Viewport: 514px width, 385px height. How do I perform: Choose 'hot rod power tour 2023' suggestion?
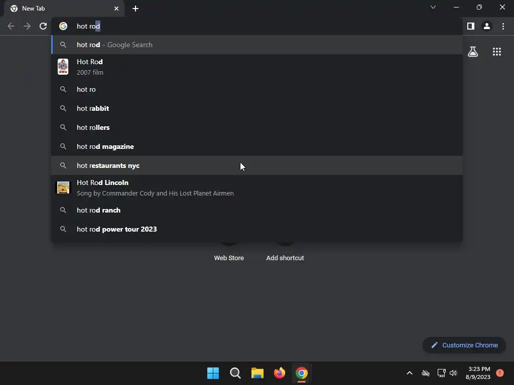[x=257, y=229]
